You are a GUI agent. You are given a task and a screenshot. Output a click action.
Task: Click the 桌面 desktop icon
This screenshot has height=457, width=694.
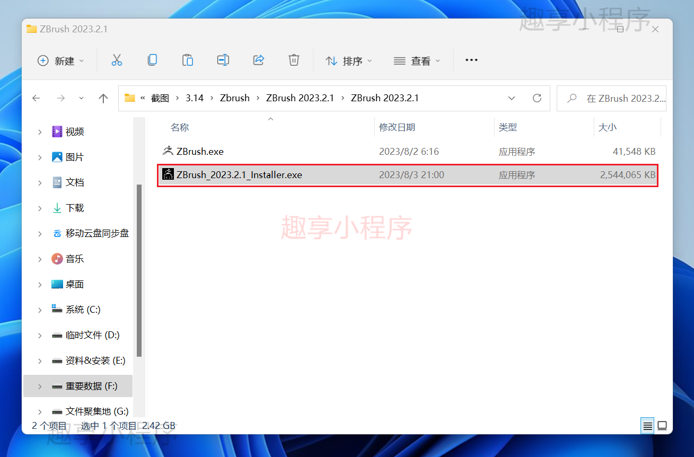tap(57, 284)
